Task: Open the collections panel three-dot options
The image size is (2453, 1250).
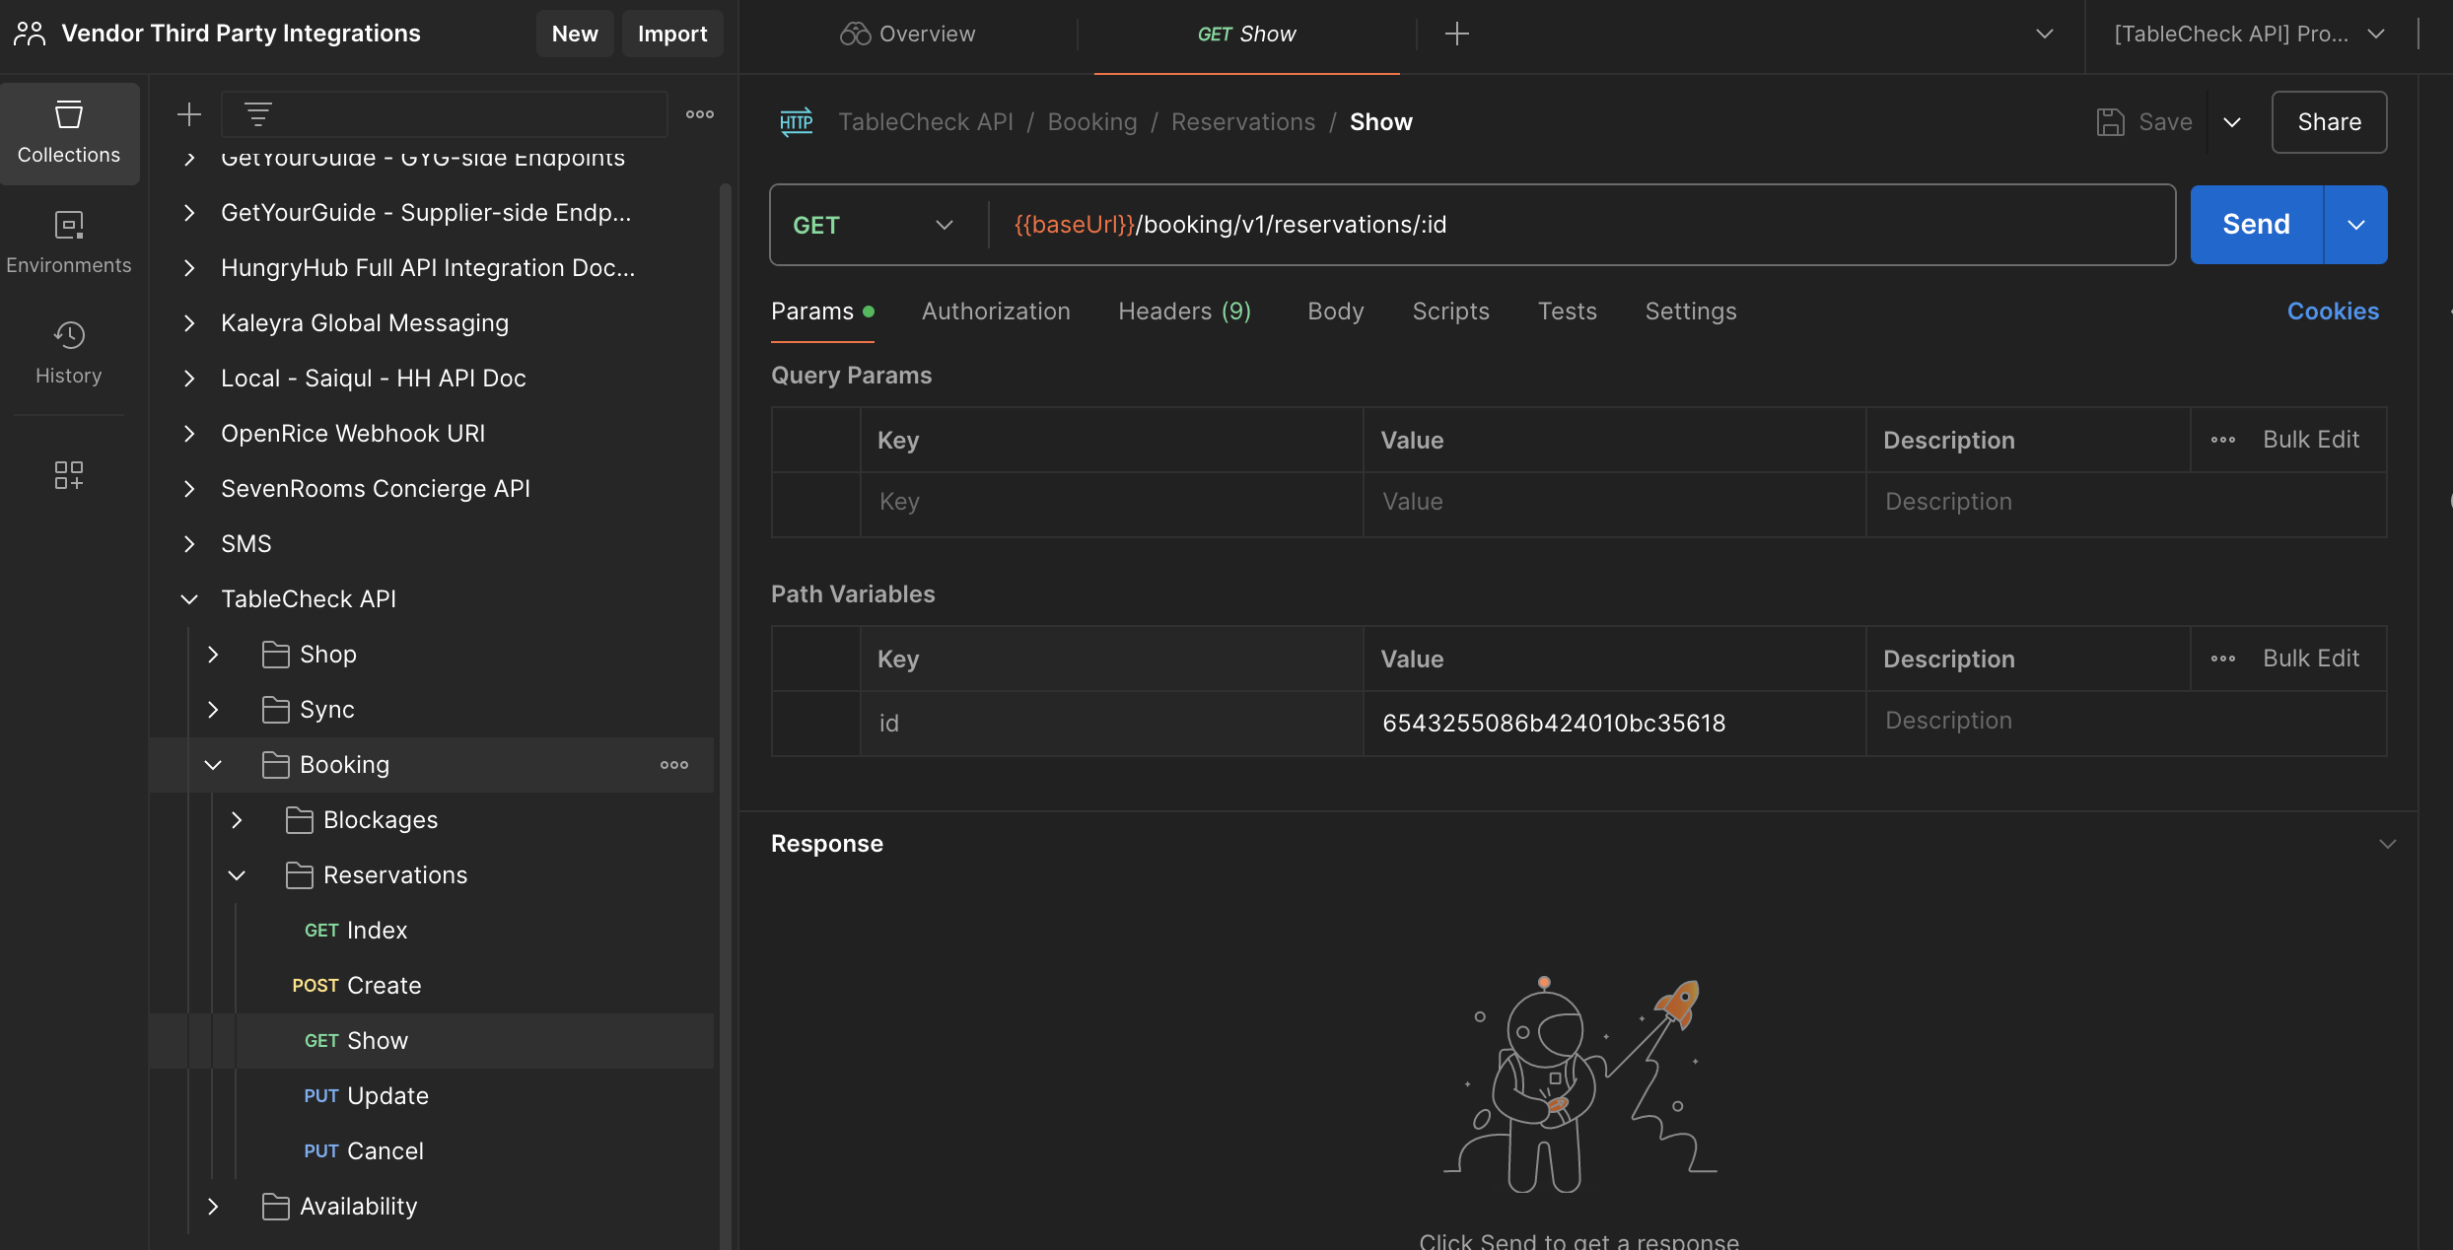Action: point(700,114)
